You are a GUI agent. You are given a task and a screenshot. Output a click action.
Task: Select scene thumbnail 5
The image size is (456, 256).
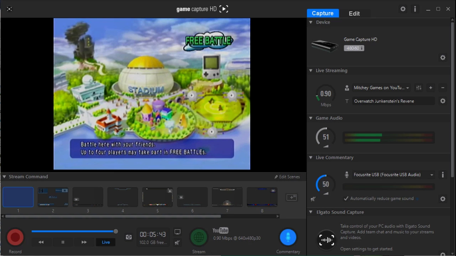(157, 197)
